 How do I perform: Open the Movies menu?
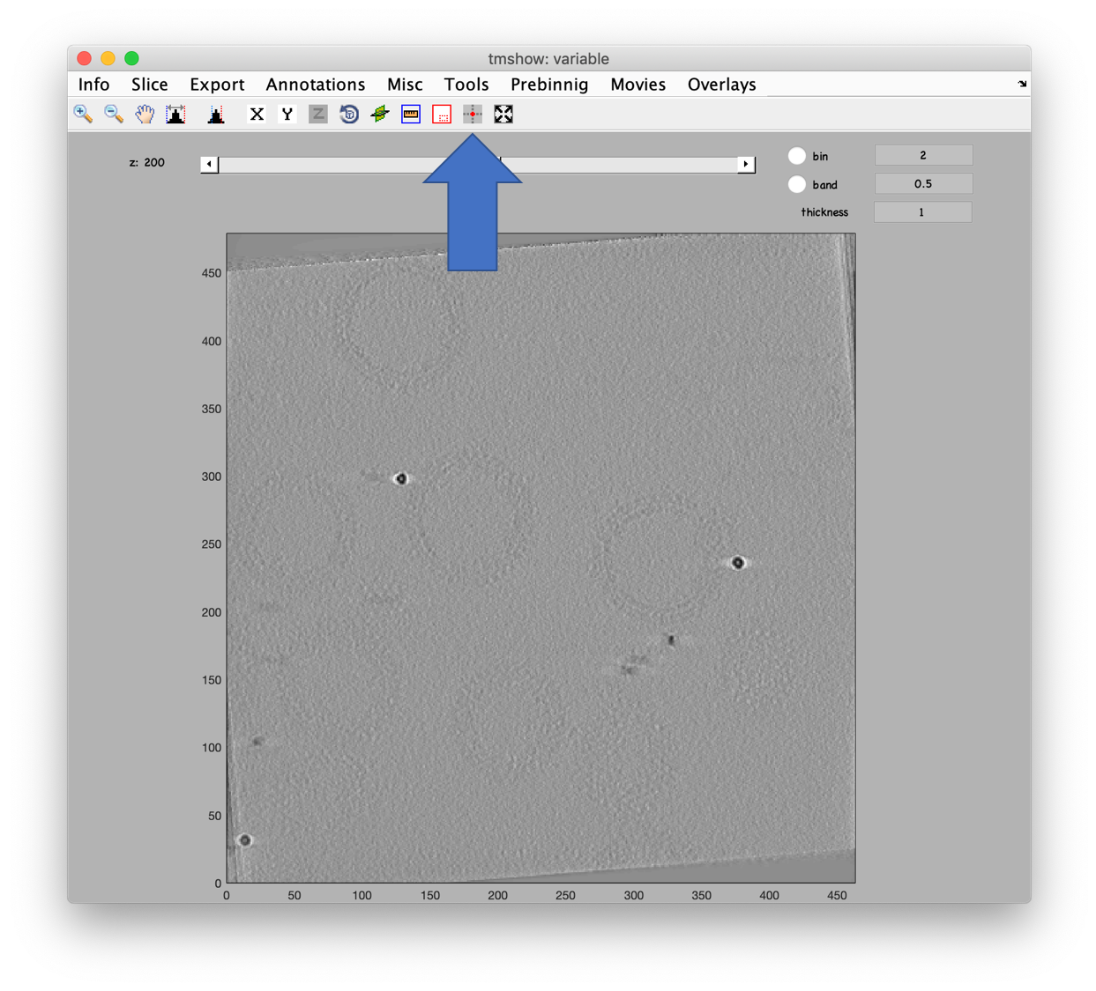(637, 85)
